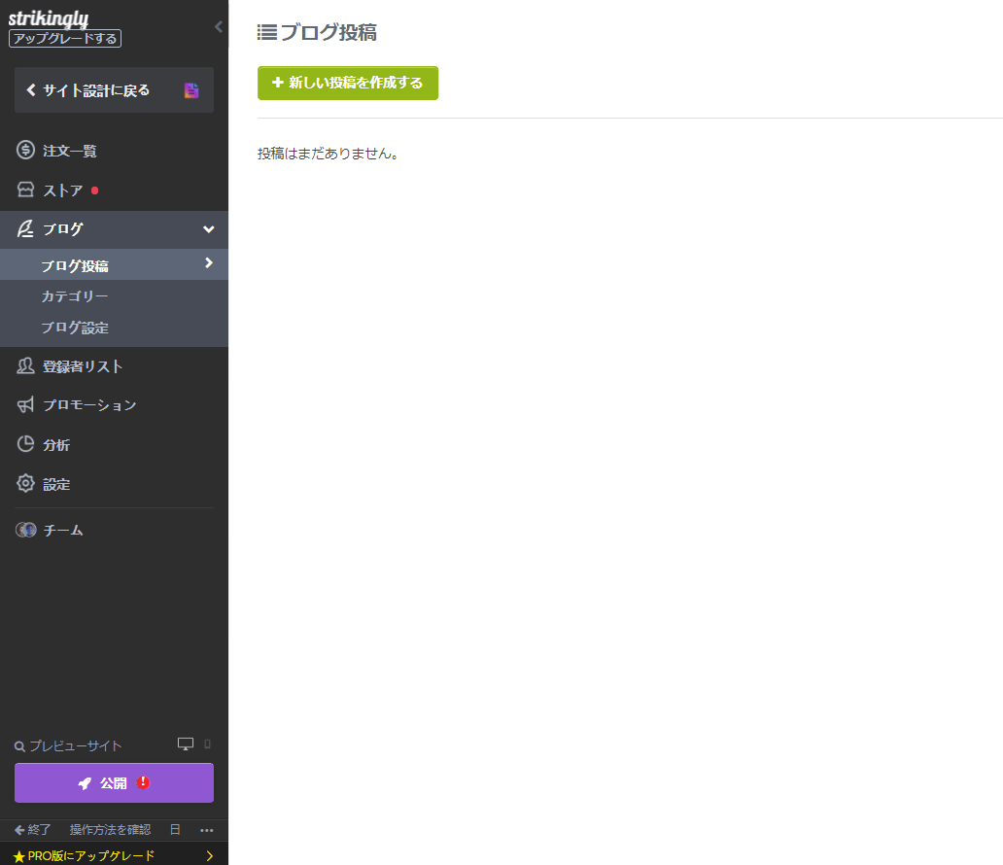Collapse the ブログ submenu chevron
Screen dimensions: 1003x865
pyautogui.click(x=207, y=229)
